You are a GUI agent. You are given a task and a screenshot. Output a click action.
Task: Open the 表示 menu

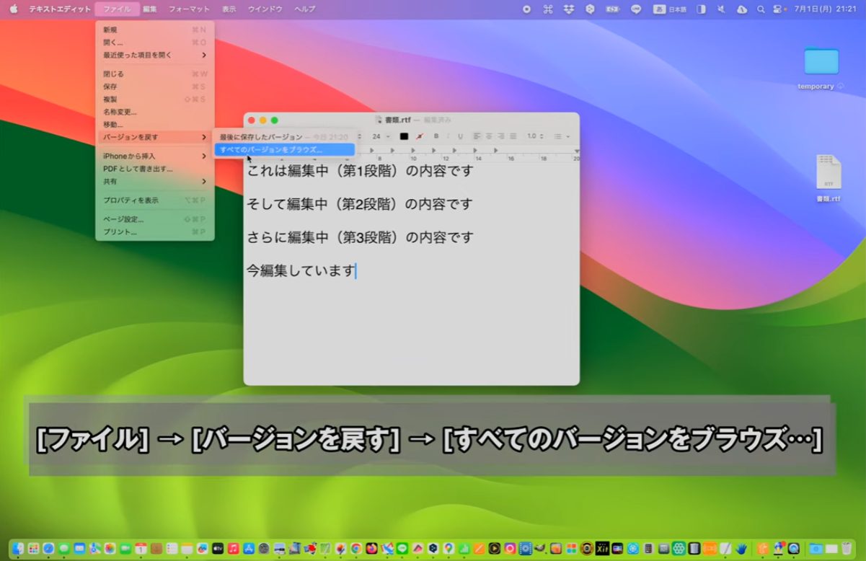(229, 9)
